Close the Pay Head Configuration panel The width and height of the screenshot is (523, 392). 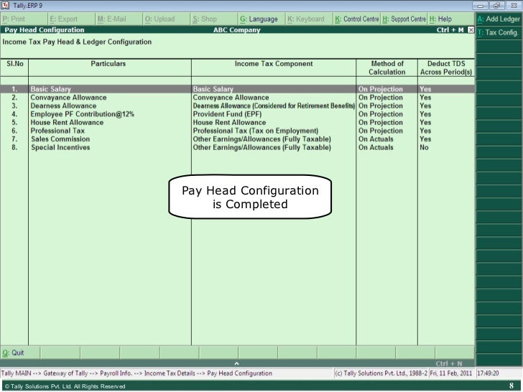coord(471,30)
